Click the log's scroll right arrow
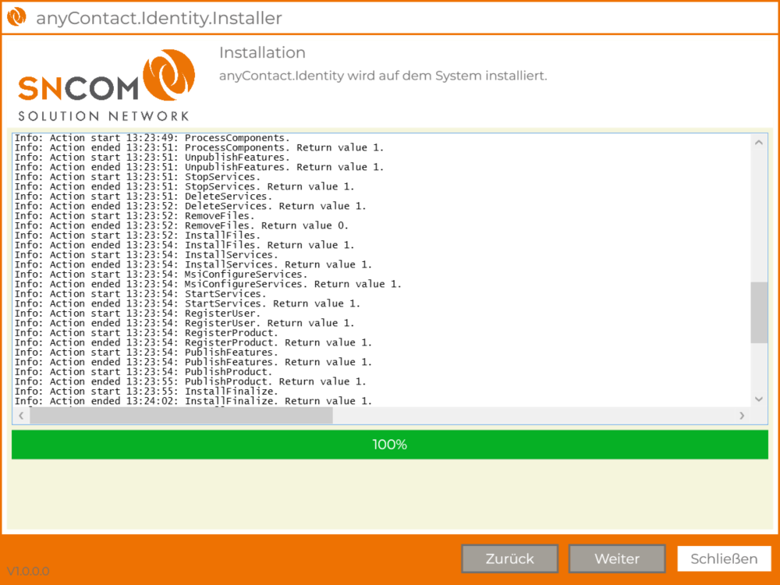The image size is (780, 585). click(x=742, y=417)
